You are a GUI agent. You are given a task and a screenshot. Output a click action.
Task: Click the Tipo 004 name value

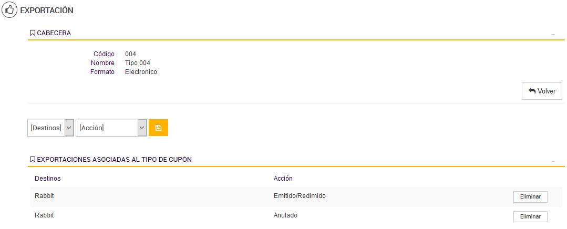click(x=138, y=63)
